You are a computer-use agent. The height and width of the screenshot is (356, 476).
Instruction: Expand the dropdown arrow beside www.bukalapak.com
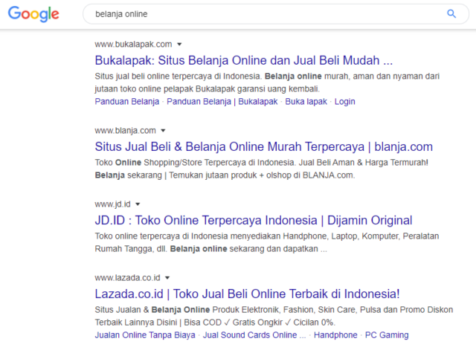(x=179, y=45)
